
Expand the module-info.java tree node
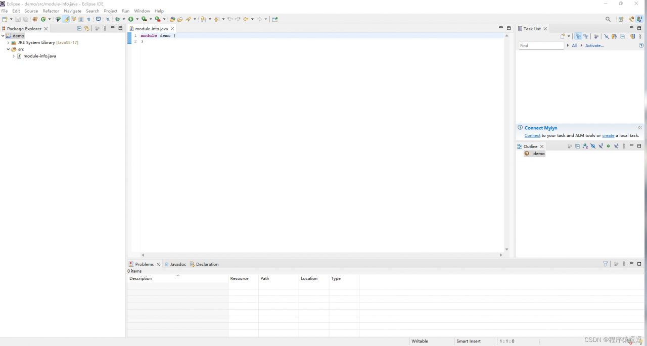tap(14, 56)
